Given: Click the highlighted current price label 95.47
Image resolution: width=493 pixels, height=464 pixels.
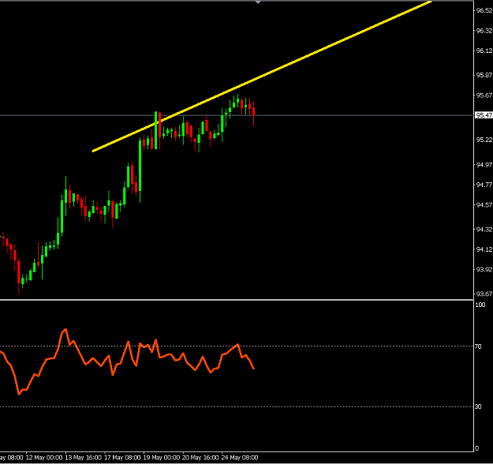Looking at the screenshot, I should [x=484, y=115].
